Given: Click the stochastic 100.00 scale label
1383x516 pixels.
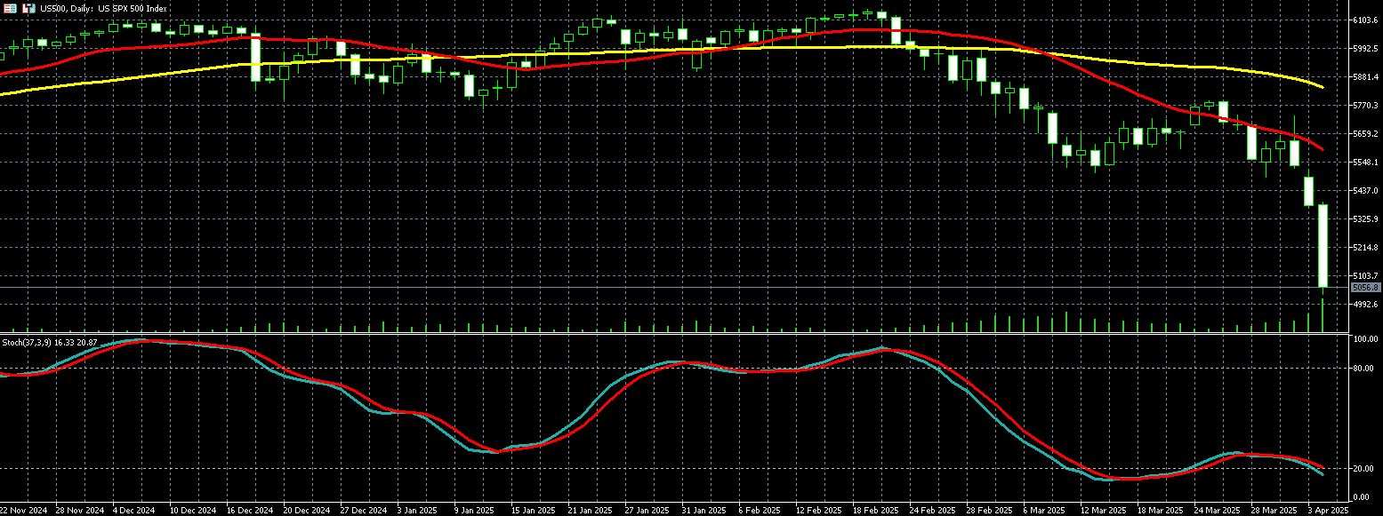Looking at the screenshot, I should pyautogui.click(x=1364, y=340).
